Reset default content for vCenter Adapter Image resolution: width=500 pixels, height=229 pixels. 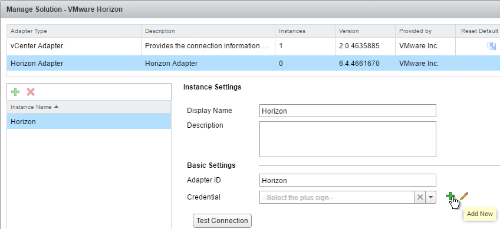click(491, 46)
